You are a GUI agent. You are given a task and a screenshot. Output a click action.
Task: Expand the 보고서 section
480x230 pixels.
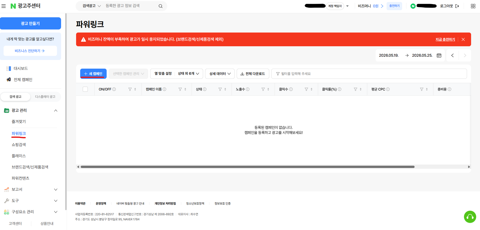tap(56, 190)
